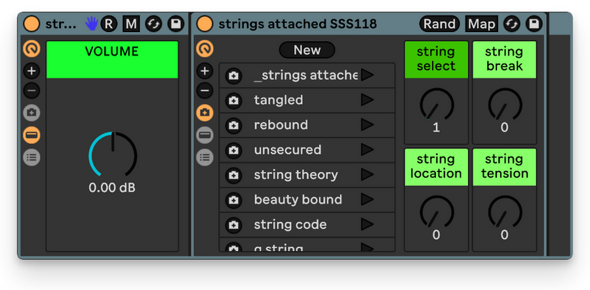Click the orange spiral logo icon in left device
This screenshot has height=290, width=590.
31,49
